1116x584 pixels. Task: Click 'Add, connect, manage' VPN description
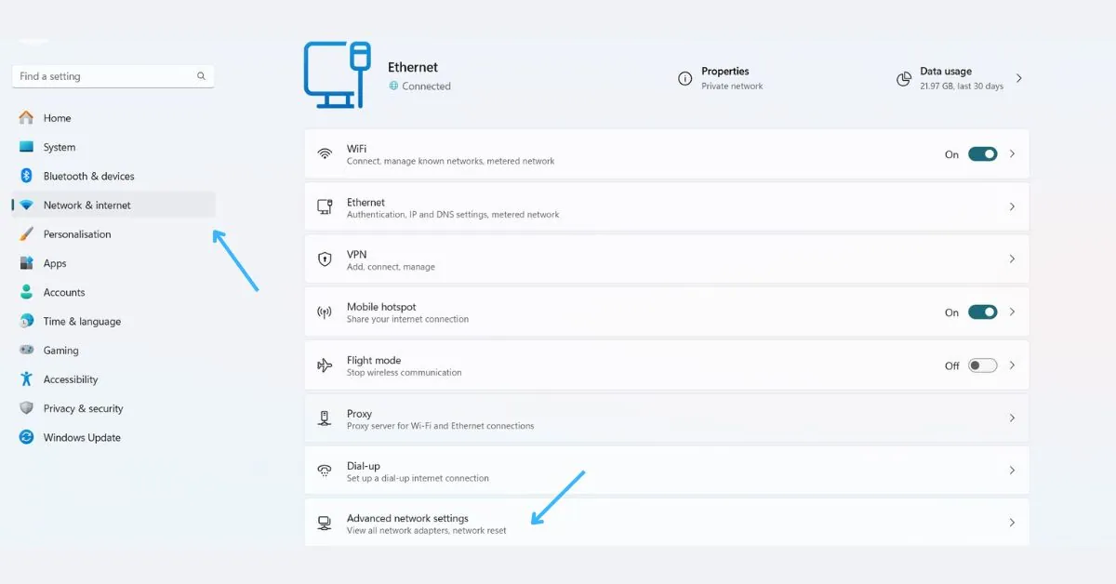click(x=391, y=267)
